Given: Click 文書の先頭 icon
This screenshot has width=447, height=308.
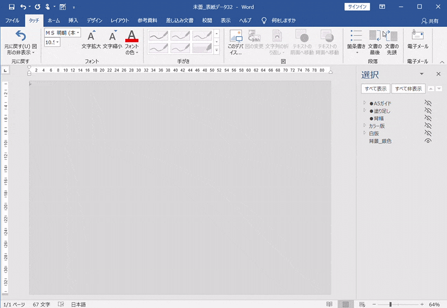Looking at the screenshot, I should tap(391, 36).
